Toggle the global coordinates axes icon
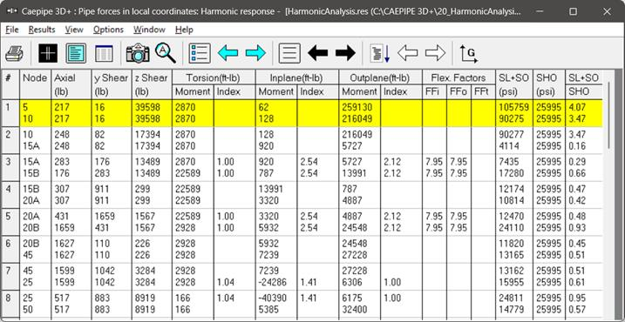Image resolution: width=625 pixels, height=322 pixels. 469,53
